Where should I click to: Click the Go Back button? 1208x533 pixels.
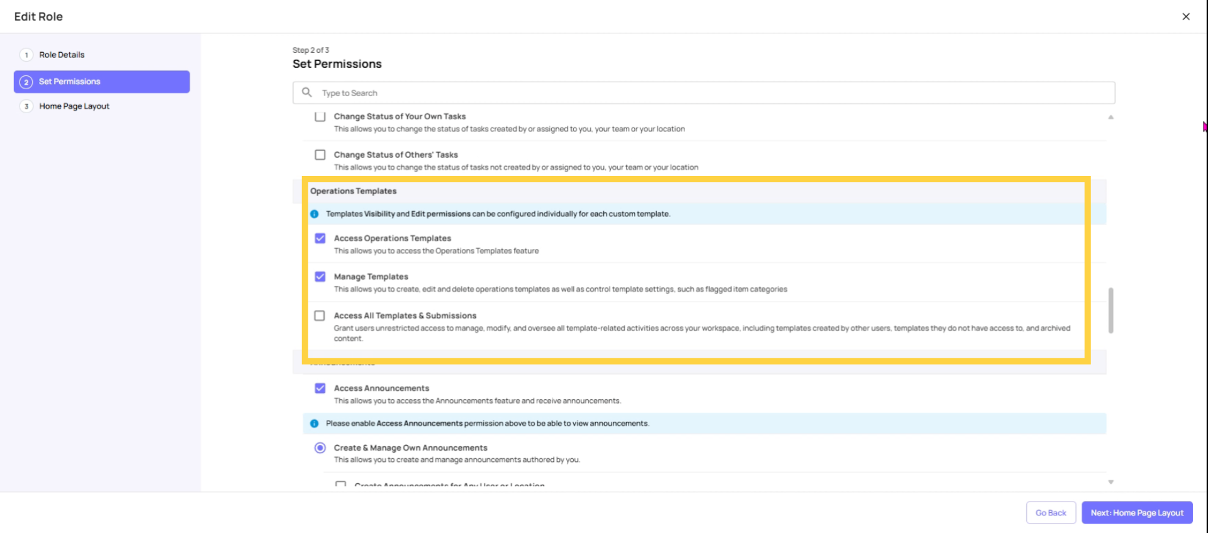pos(1051,512)
